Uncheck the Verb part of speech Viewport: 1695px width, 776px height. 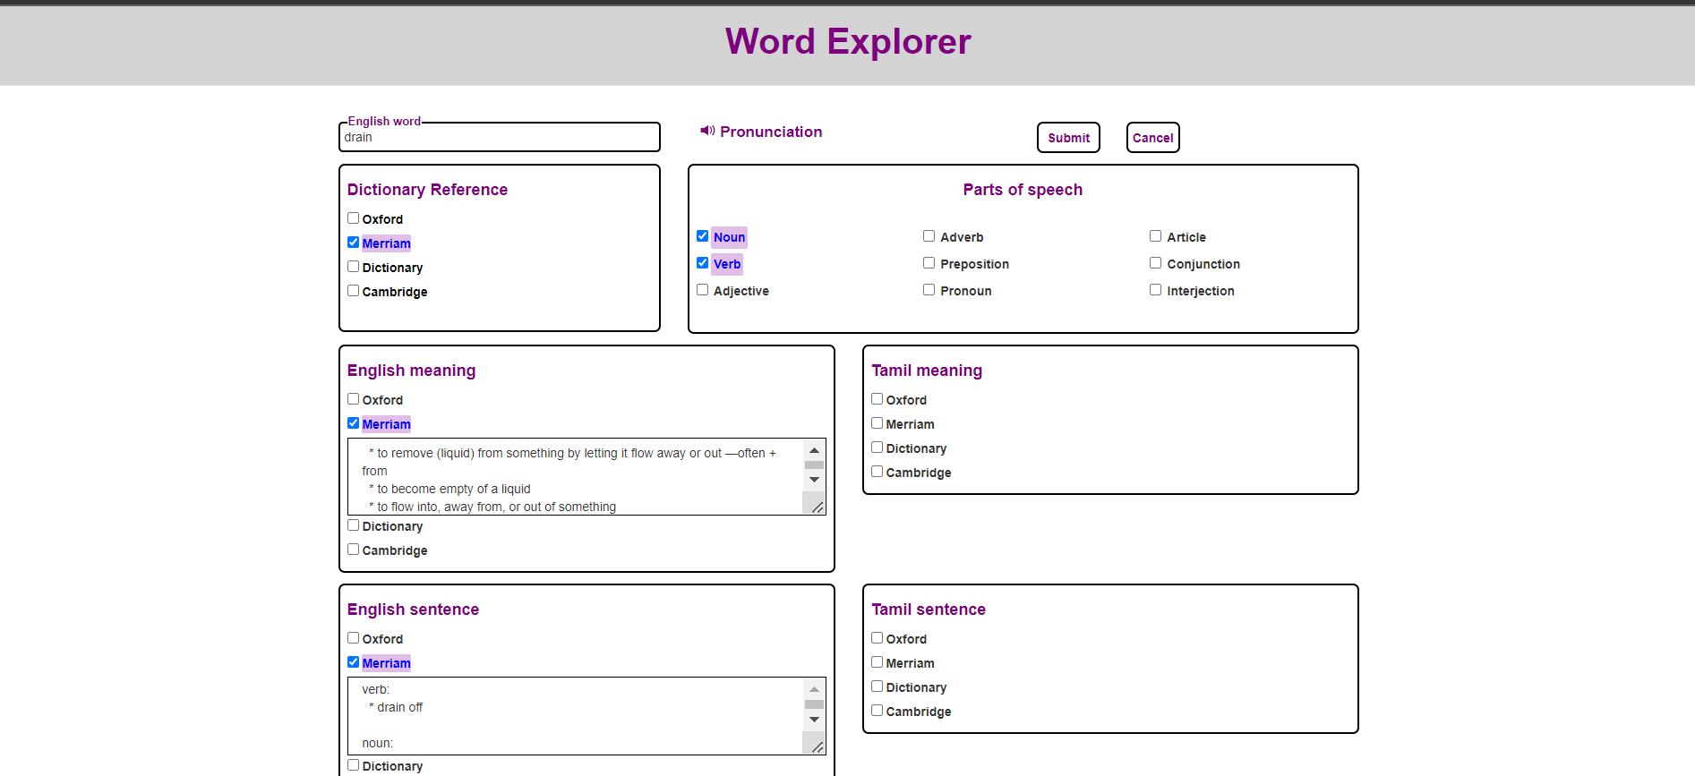pos(702,263)
